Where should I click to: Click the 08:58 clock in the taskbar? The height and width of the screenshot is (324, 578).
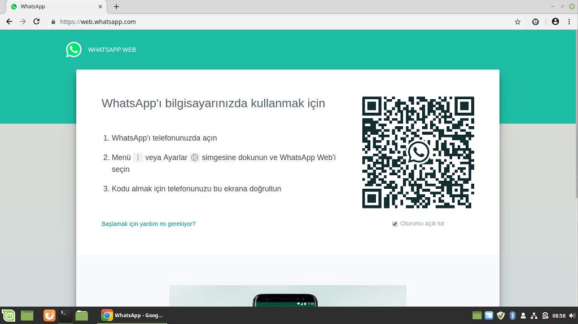pyautogui.click(x=559, y=316)
